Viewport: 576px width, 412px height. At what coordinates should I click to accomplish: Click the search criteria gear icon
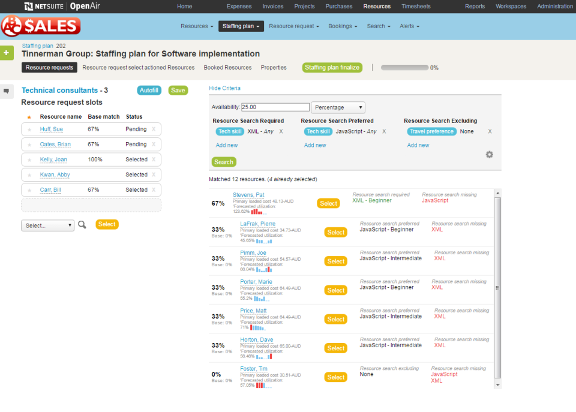tap(489, 154)
